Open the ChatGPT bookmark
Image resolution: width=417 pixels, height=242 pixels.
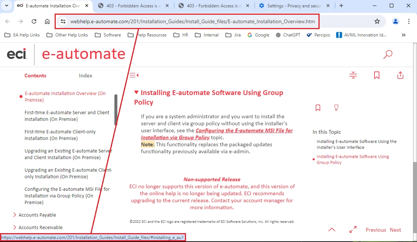(x=288, y=35)
